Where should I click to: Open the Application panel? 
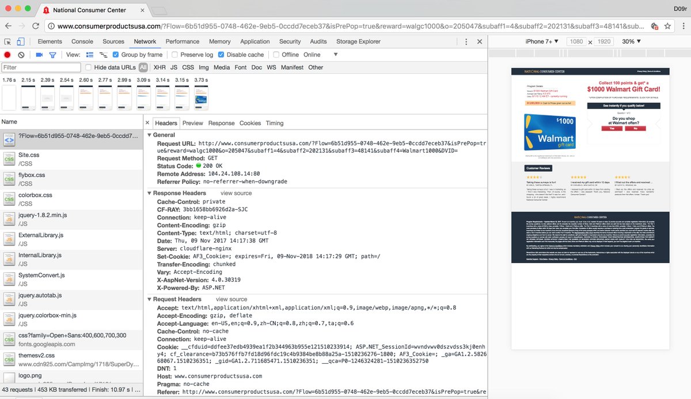255,42
